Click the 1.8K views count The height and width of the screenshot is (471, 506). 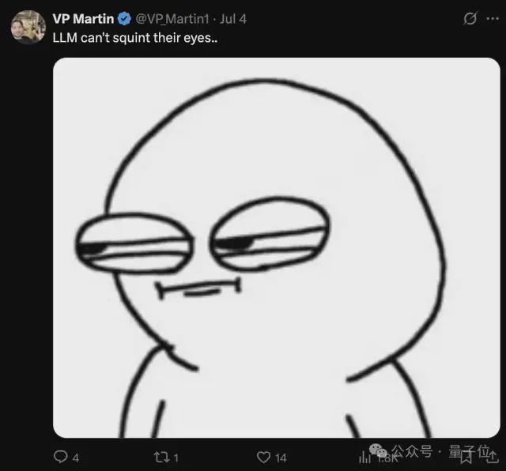click(x=387, y=458)
